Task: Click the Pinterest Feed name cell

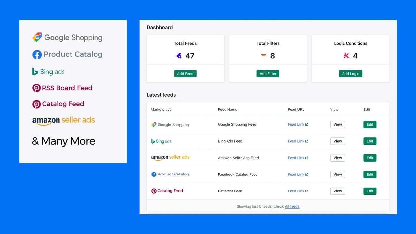Action: [x=230, y=191]
